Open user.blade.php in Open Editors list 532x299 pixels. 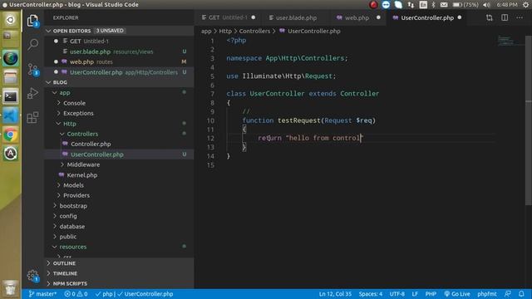pyautogui.click(x=119, y=51)
